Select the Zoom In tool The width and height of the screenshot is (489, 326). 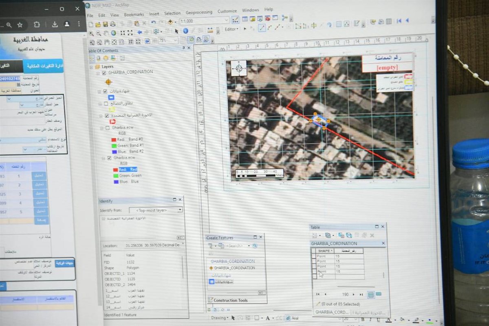click(x=92, y=33)
